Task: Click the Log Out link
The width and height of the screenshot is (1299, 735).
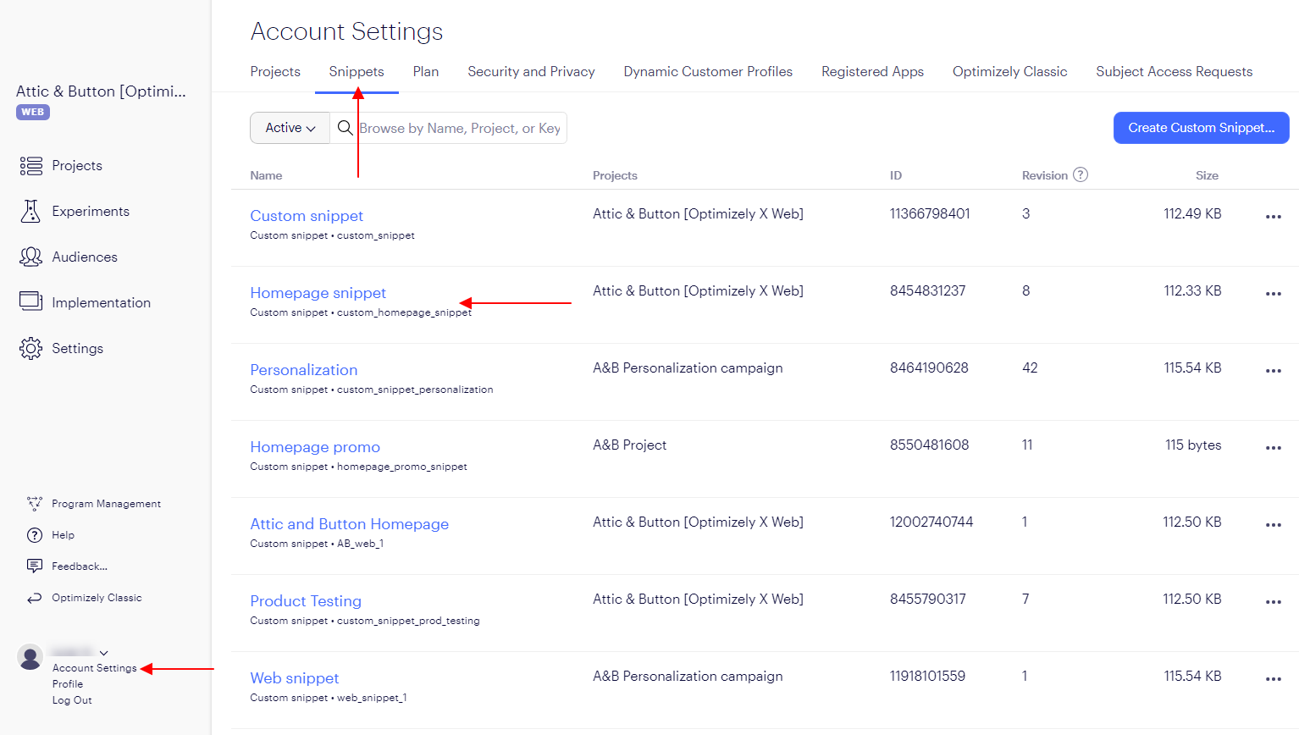Action: [x=72, y=700]
